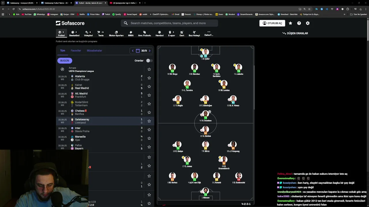The image size is (369, 207).
Task: Switch to the Favoriler tab
Action: pyautogui.click(x=76, y=51)
